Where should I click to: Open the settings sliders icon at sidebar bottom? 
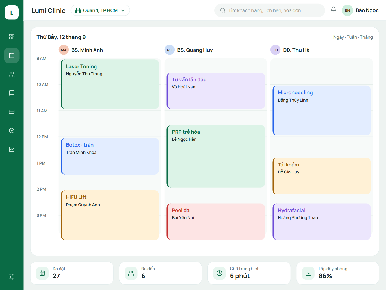click(12, 277)
